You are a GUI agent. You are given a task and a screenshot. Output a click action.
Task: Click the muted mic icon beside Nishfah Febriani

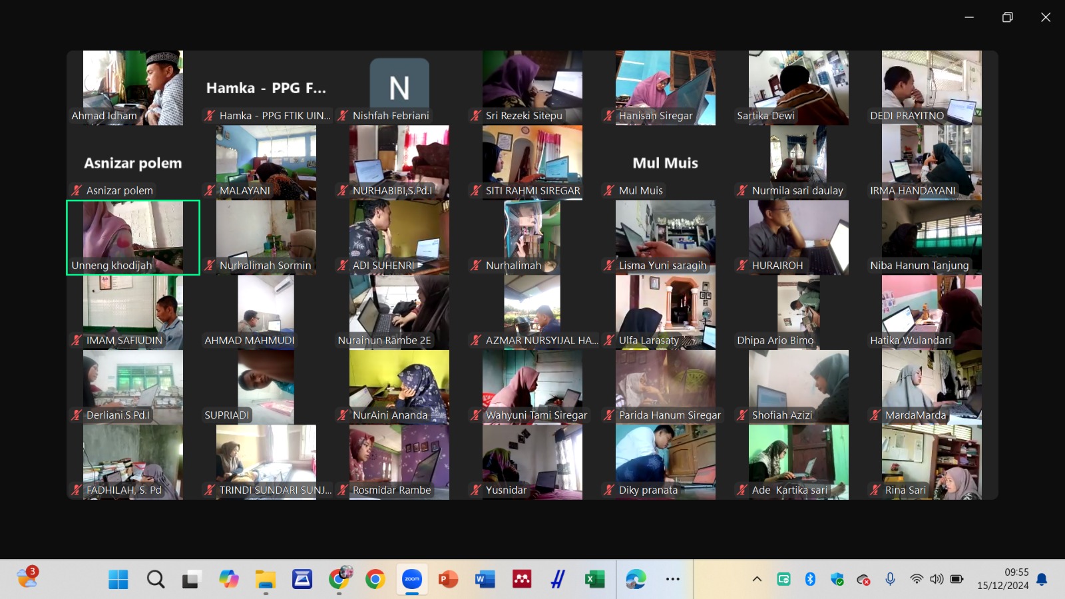coord(343,115)
